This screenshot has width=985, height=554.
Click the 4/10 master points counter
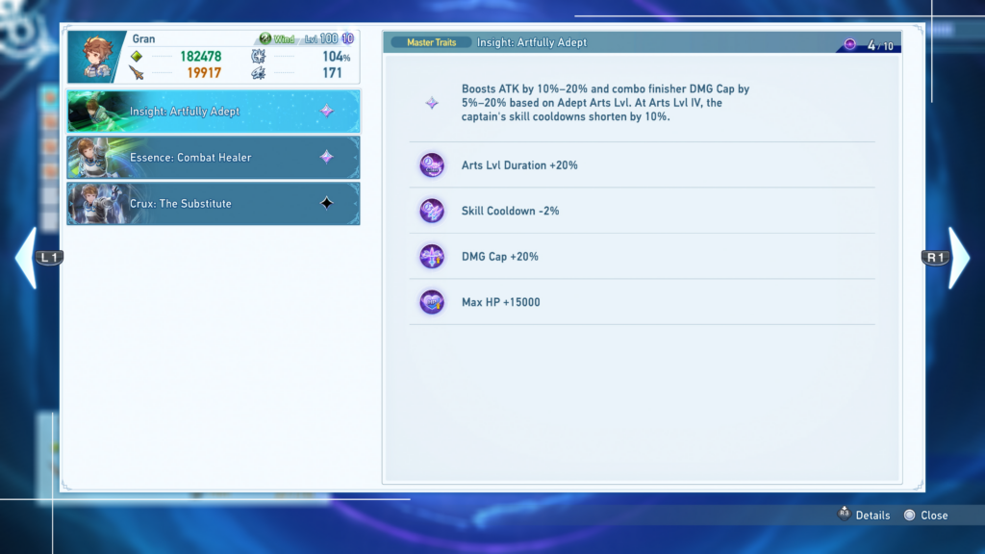click(880, 45)
